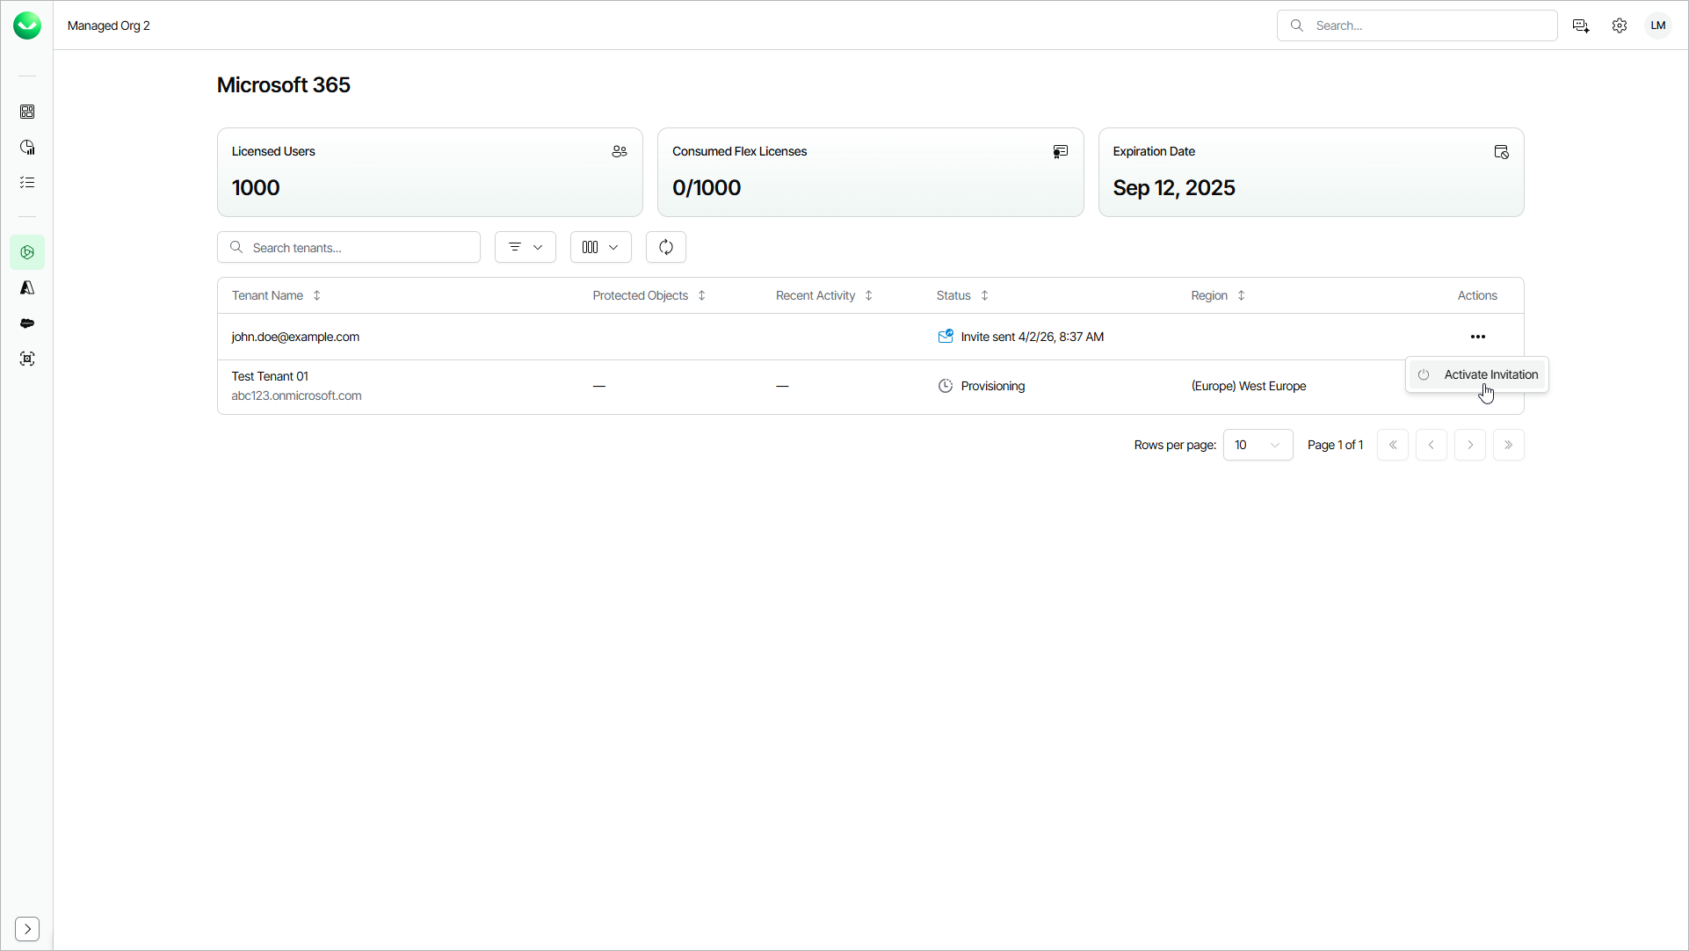The height and width of the screenshot is (951, 1689).
Task: Open the rows per page dropdown
Action: click(x=1258, y=445)
